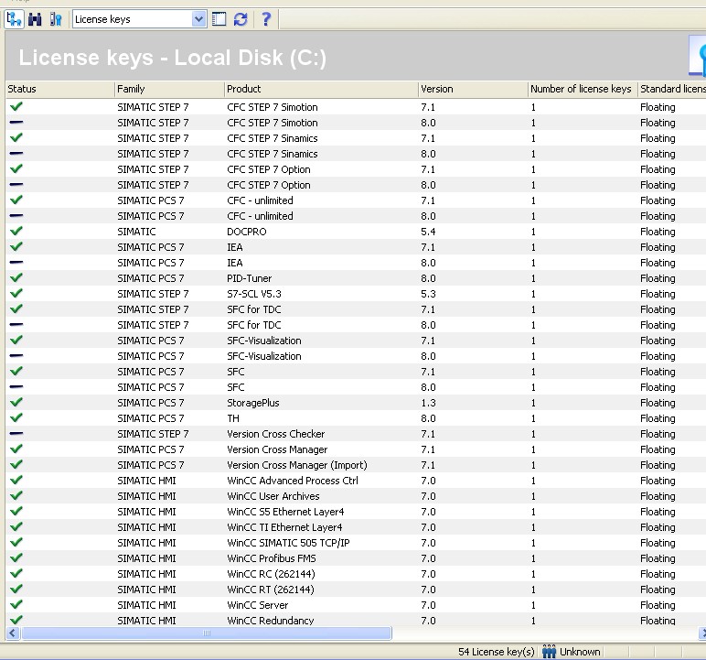This screenshot has height=660, width=706.
Task: Click checkmark status of the DOCPRO row
Action: pyautogui.click(x=16, y=232)
